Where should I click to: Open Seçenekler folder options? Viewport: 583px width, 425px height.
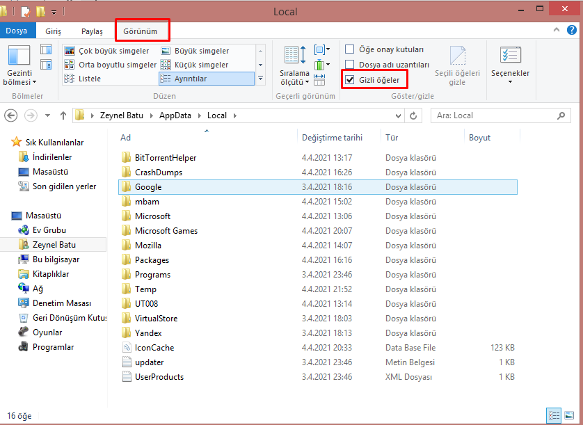pos(511,65)
